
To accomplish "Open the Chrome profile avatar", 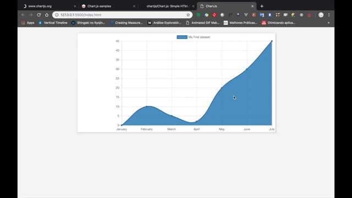I will pyautogui.click(x=321, y=15).
